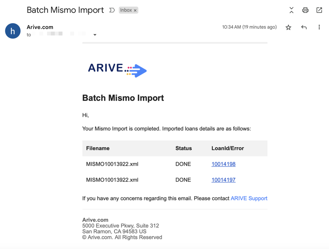This screenshot has width=329, height=249.
Task: Open loan ID 10014198 link
Action: pos(223,164)
